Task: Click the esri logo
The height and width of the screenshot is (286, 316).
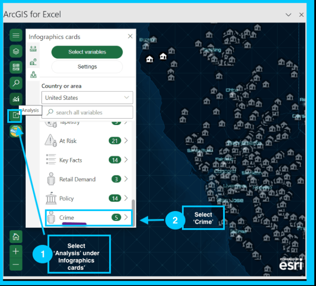Action: [x=291, y=264]
